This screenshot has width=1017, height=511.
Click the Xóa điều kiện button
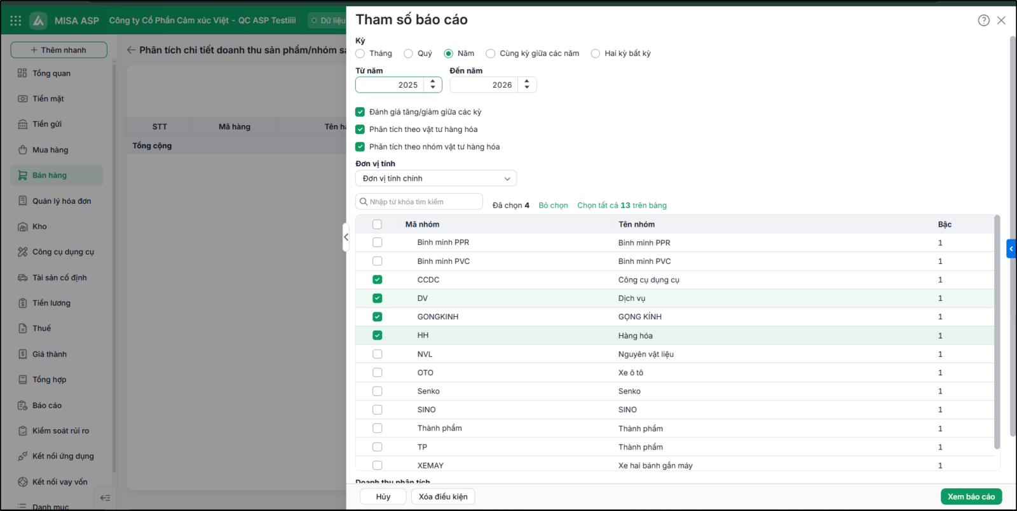443,496
